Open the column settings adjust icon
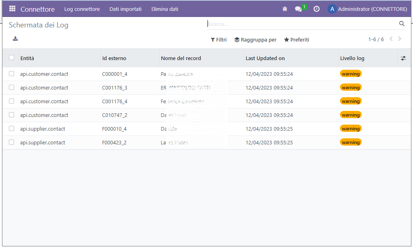Viewport: 413px width, 248px height. click(403, 58)
